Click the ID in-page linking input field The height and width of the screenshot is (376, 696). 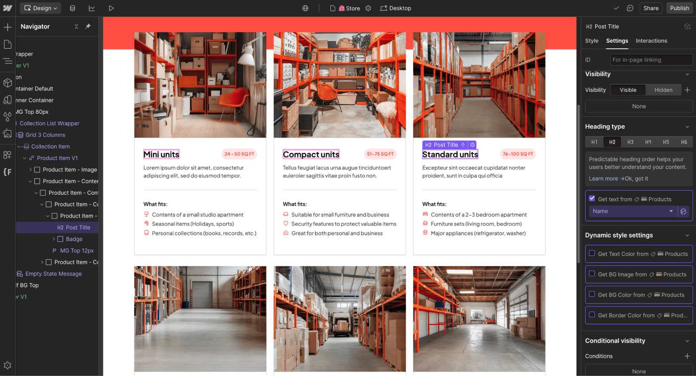tap(651, 60)
